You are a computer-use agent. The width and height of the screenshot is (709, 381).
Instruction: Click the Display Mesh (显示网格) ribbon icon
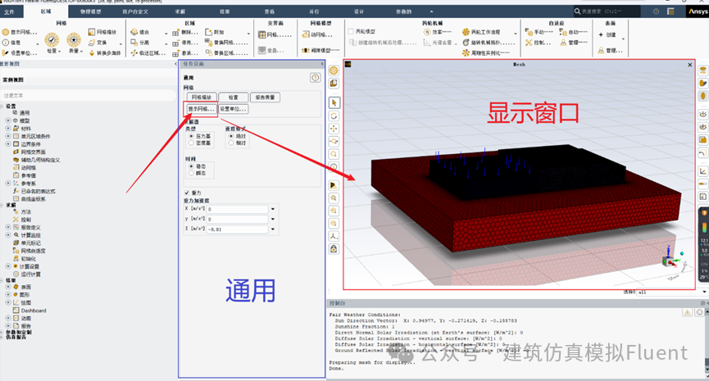[6, 32]
